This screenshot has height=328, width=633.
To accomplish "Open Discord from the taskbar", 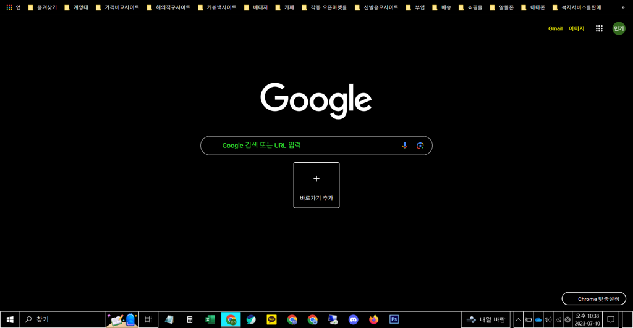I will (353, 319).
